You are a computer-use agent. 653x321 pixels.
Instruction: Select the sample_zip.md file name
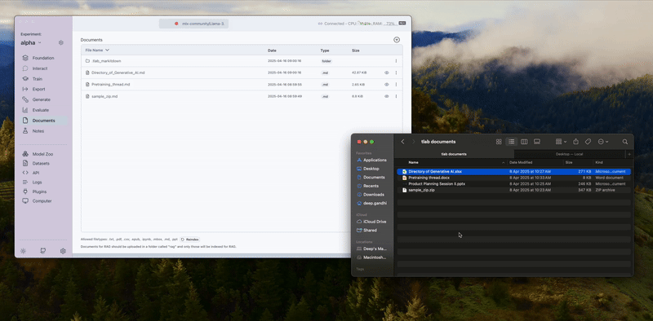(x=104, y=96)
